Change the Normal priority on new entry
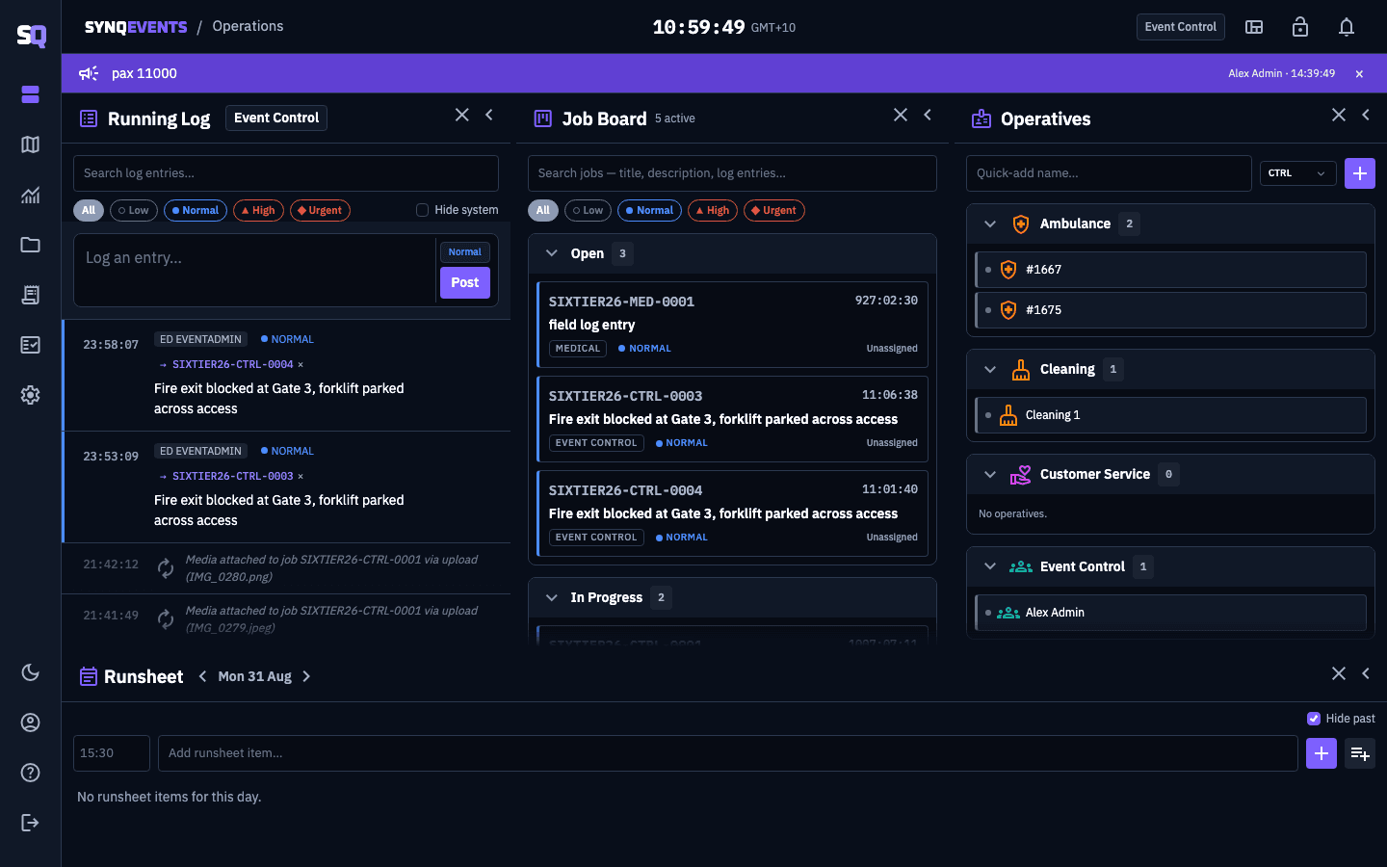The height and width of the screenshot is (867, 1387). pos(465,252)
